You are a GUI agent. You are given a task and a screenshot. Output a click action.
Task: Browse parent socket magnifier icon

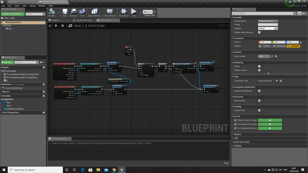click(x=272, y=56)
